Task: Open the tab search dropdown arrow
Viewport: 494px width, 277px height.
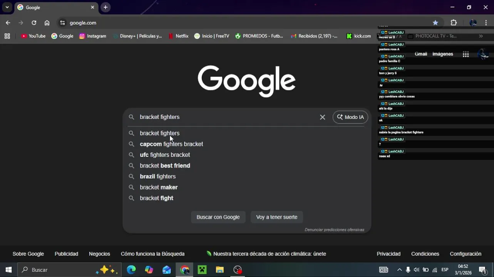Action: coord(7,7)
